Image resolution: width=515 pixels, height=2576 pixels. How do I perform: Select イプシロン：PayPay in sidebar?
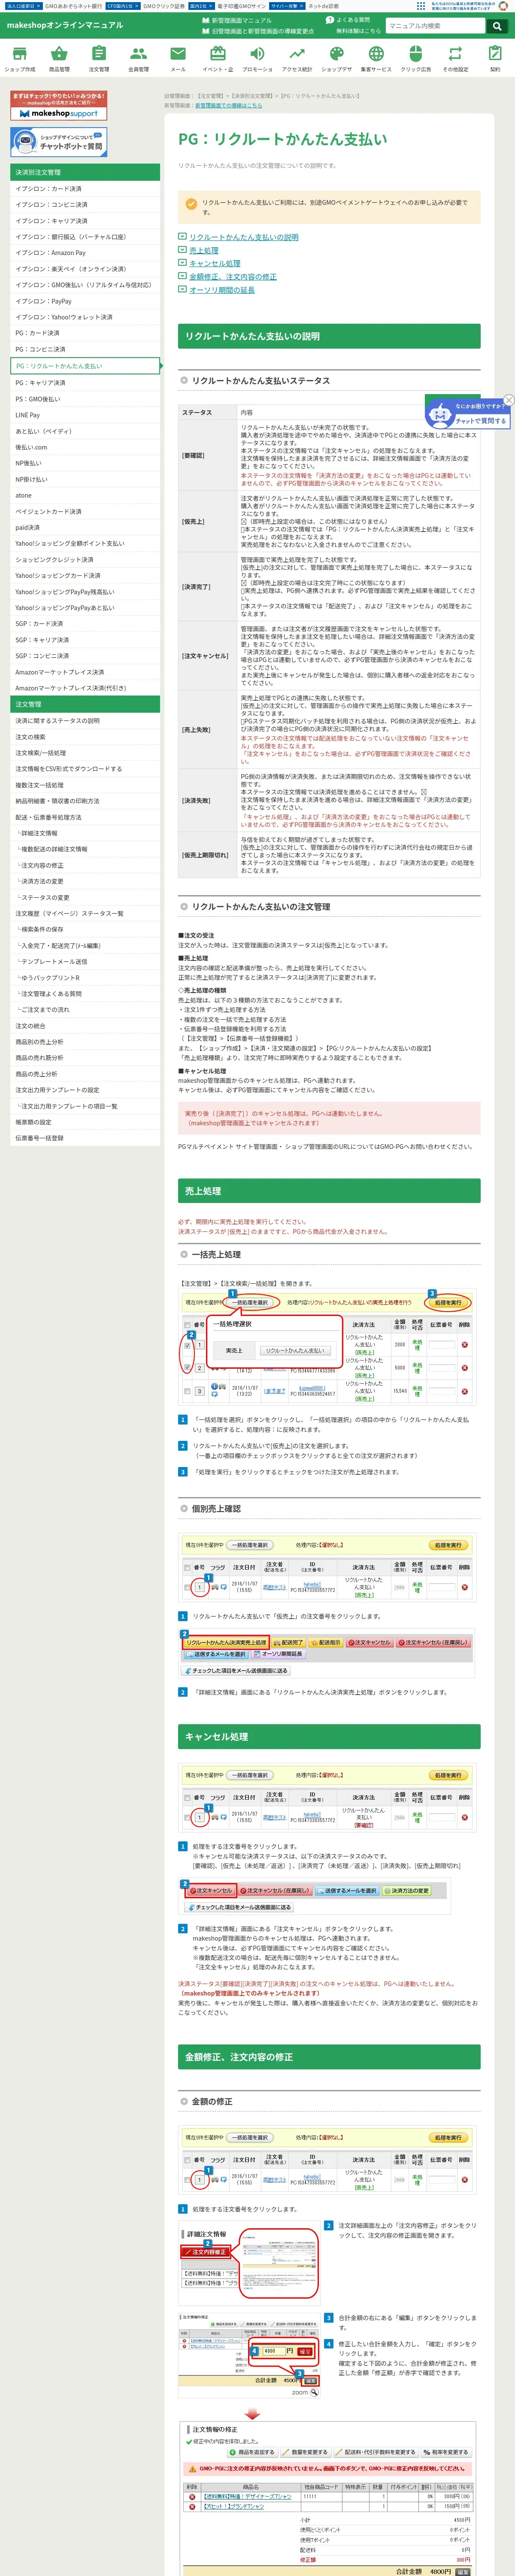85,301
